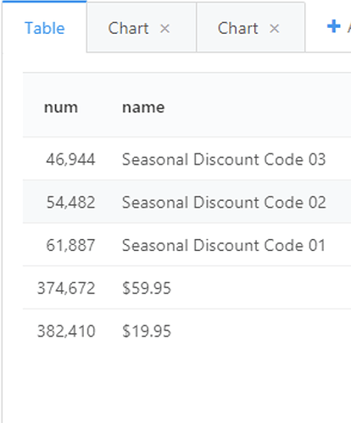Select the Seasonal Discount Code 02 cell

pyautogui.click(x=224, y=203)
